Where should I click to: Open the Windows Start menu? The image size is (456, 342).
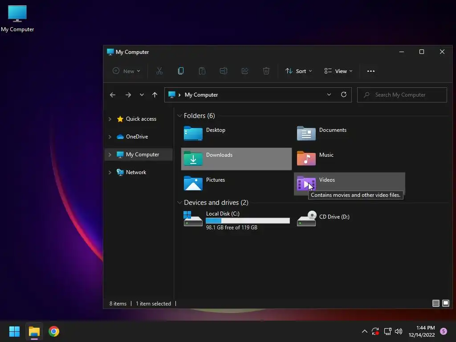tap(14, 331)
